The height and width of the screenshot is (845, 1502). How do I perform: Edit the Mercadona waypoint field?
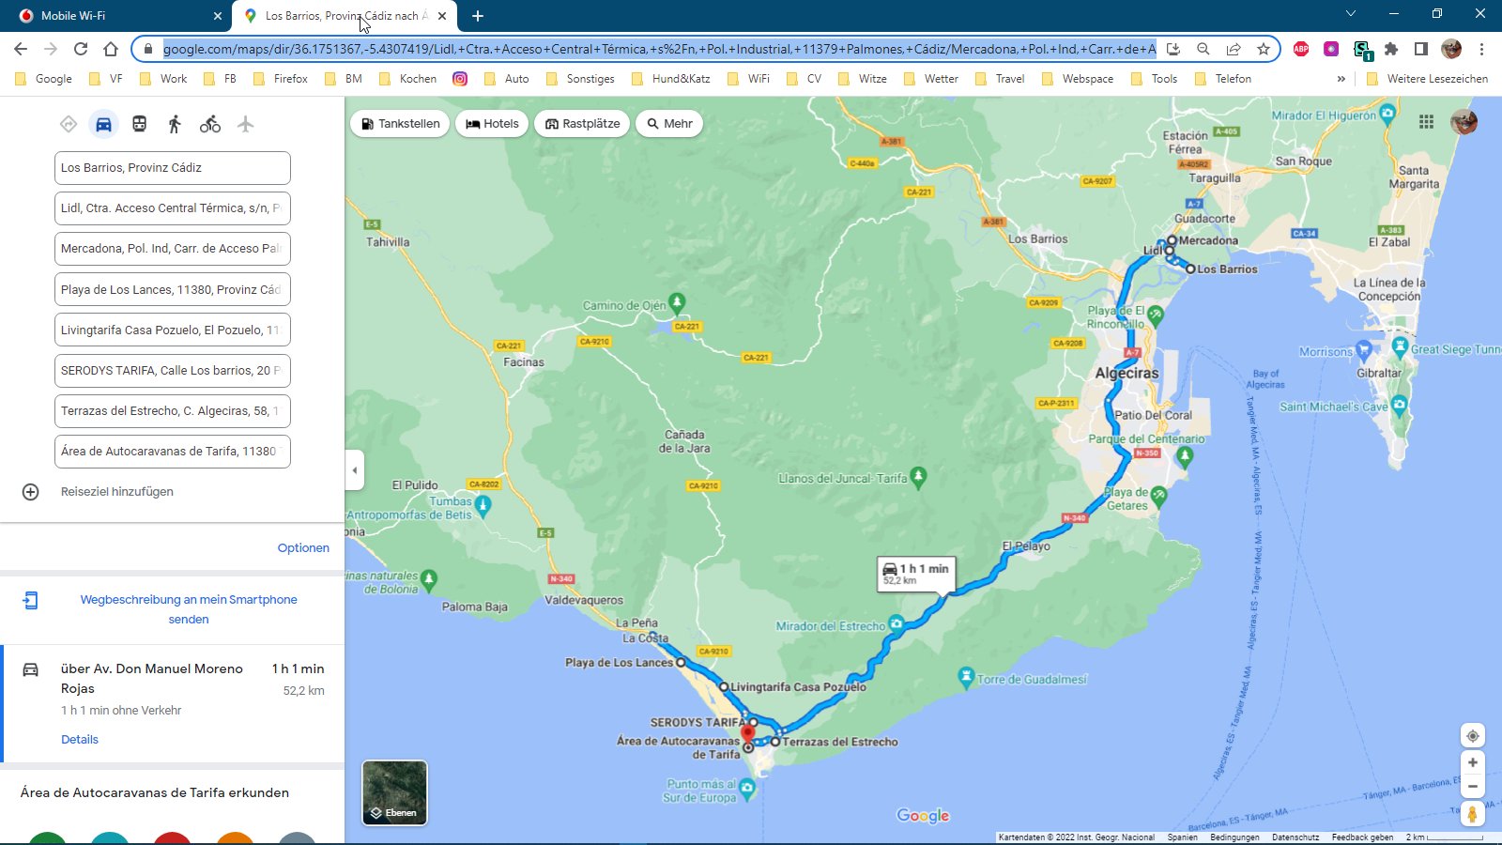tap(173, 249)
